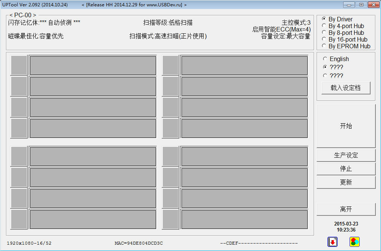Click the 更新 button
This screenshot has height=251, width=381.
(346, 182)
